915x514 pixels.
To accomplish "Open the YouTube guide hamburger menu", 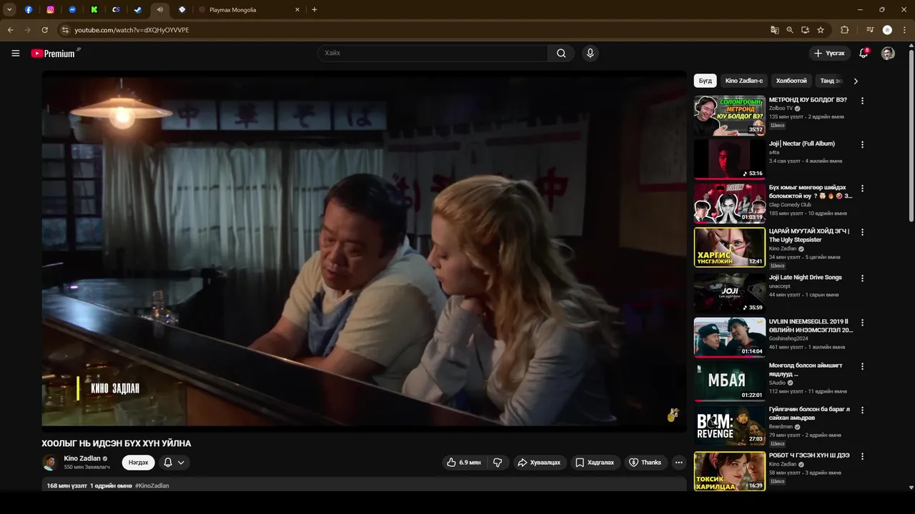I will (x=16, y=53).
